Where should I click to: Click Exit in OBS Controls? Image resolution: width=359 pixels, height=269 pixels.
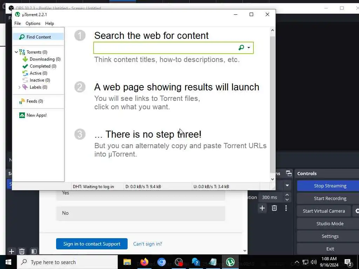(x=330, y=249)
